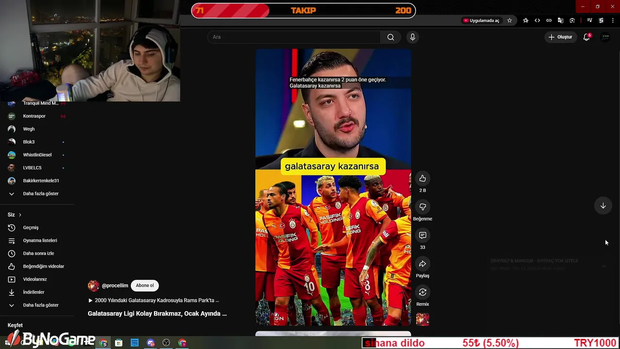The image size is (620, 349).
Task: Start voice search with the microphone
Action: click(x=413, y=37)
